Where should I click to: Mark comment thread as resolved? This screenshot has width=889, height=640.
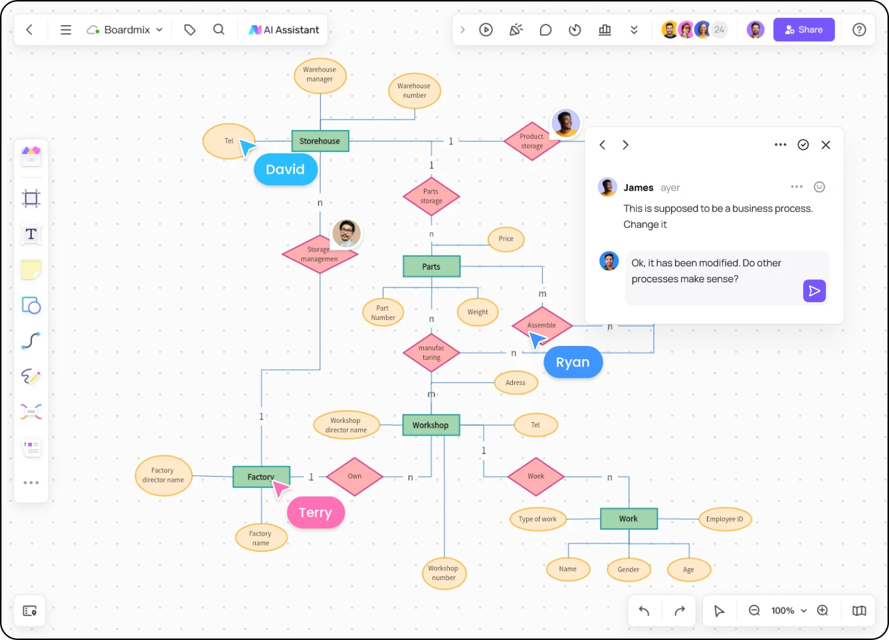coord(803,145)
